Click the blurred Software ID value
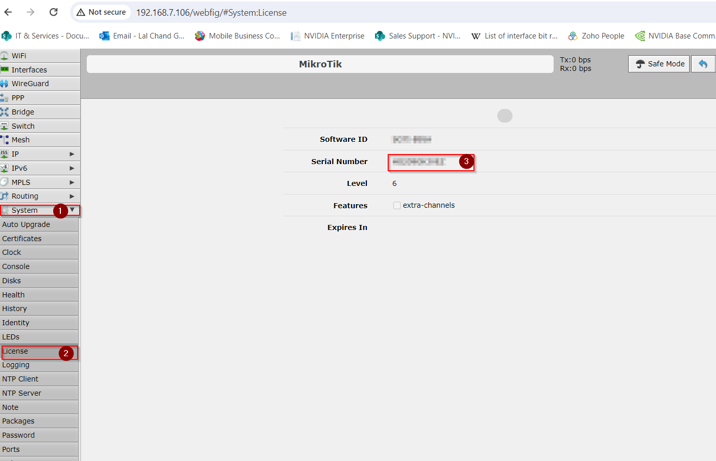 pos(412,139)
